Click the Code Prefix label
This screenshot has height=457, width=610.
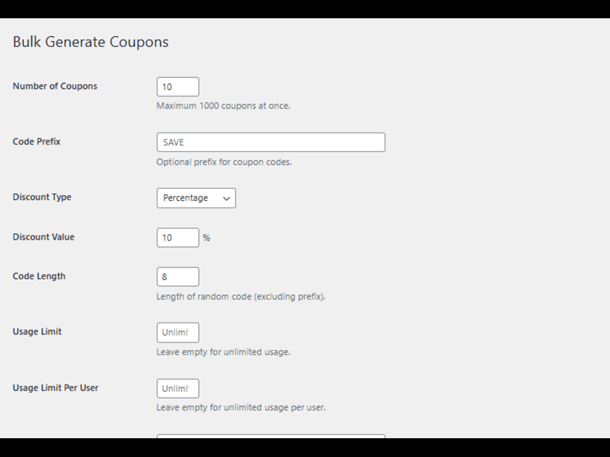pyautogui.click(x=37, y=142)
